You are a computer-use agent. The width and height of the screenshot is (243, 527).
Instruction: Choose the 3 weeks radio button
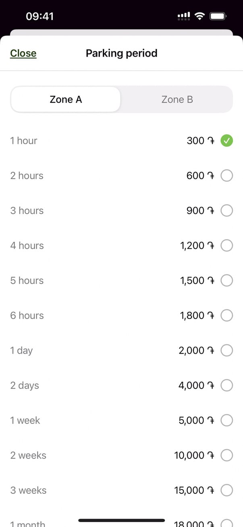click(x=227, y=490)
